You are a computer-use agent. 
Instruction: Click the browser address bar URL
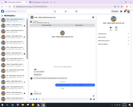pyautogui.click(x=31, y=7)
